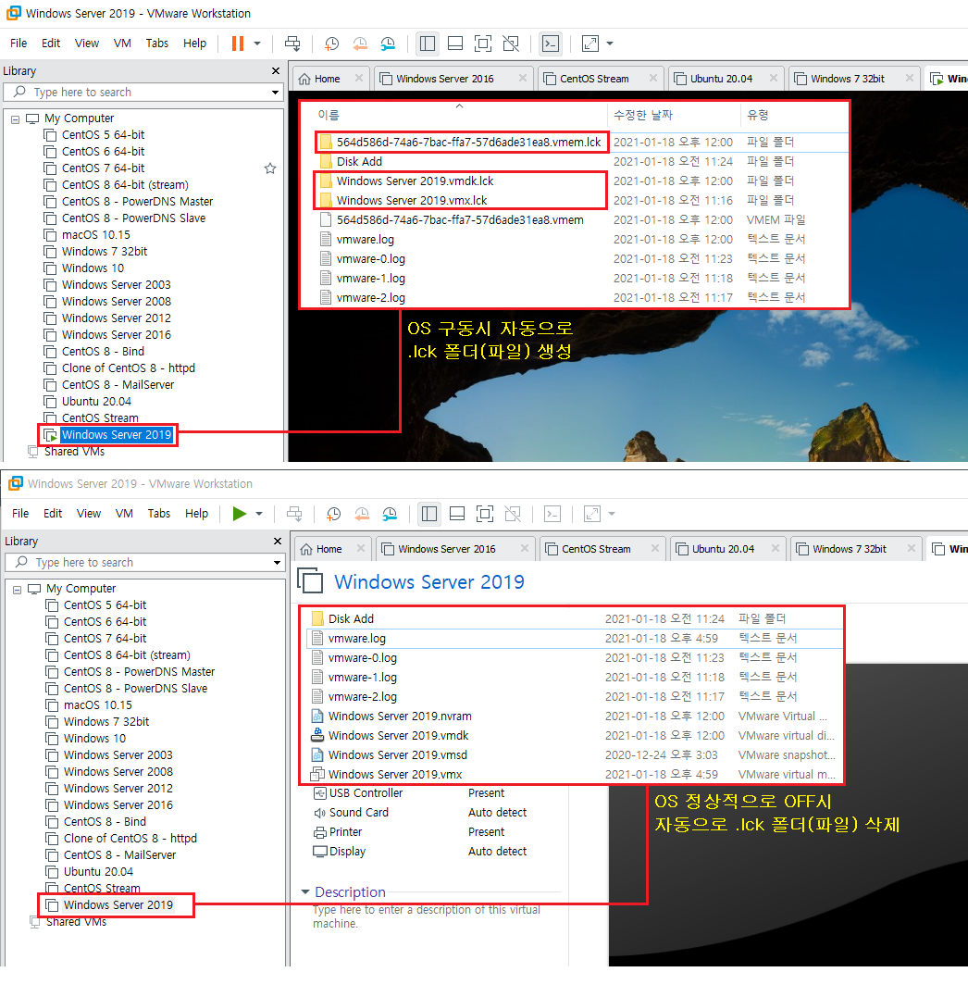Click Revert to snapshot icon in top toolbar
This screenshot has width=968, height=997.
(x=360, y=44)
